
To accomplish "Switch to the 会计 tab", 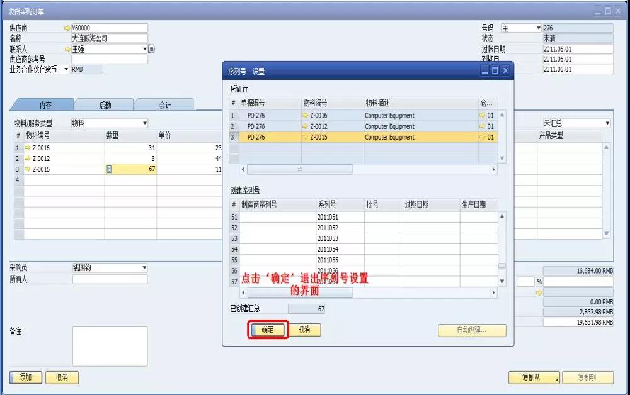I will point(165,105).
